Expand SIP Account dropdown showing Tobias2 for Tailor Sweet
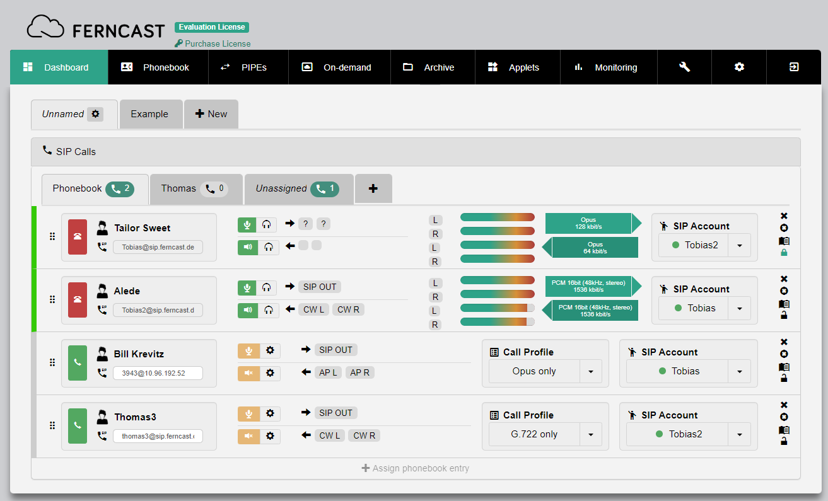This screenshot has height=501, width=828. [739, 245]
